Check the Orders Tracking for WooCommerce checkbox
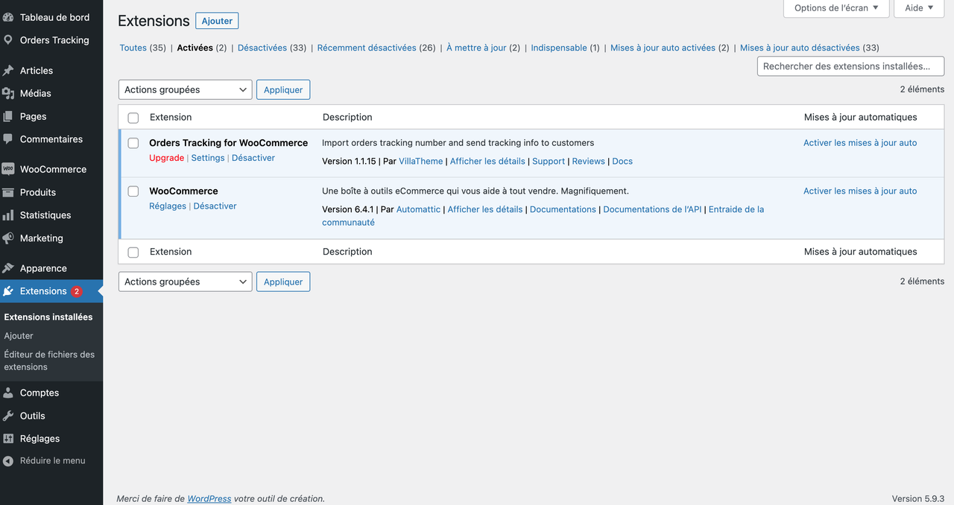954x505 pixels. [133, 143]
